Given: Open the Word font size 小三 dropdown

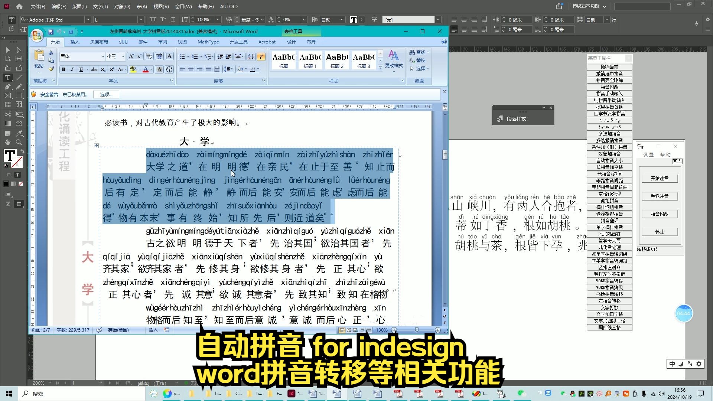Looking at the screenshot, I should point(123,56).
